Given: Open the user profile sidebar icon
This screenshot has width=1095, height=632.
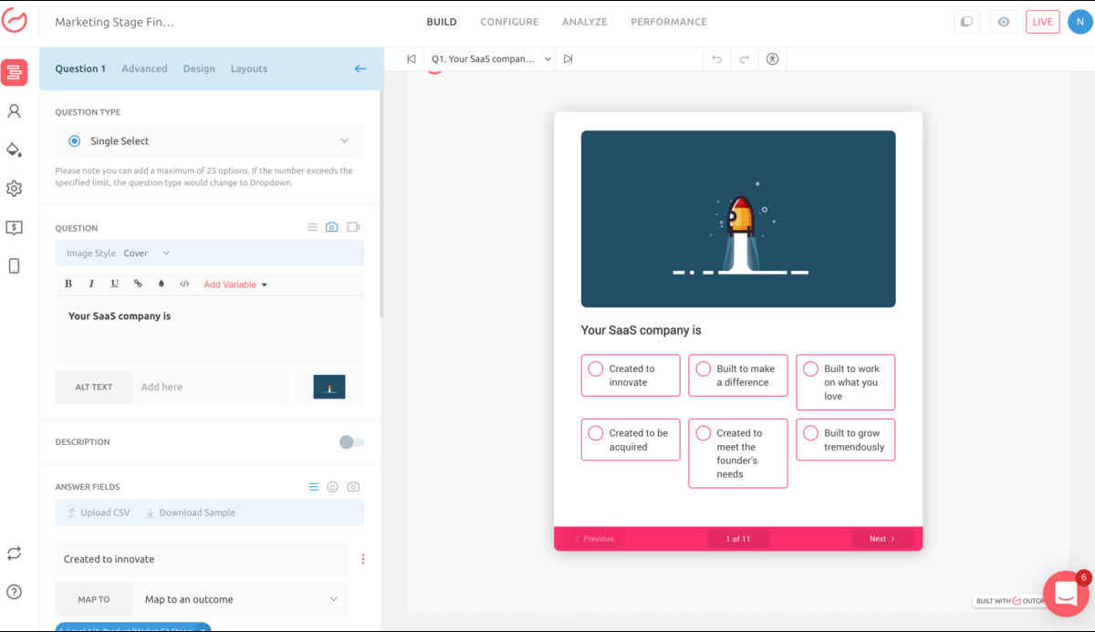Looking at the screenshot, I should click(14, 111).
